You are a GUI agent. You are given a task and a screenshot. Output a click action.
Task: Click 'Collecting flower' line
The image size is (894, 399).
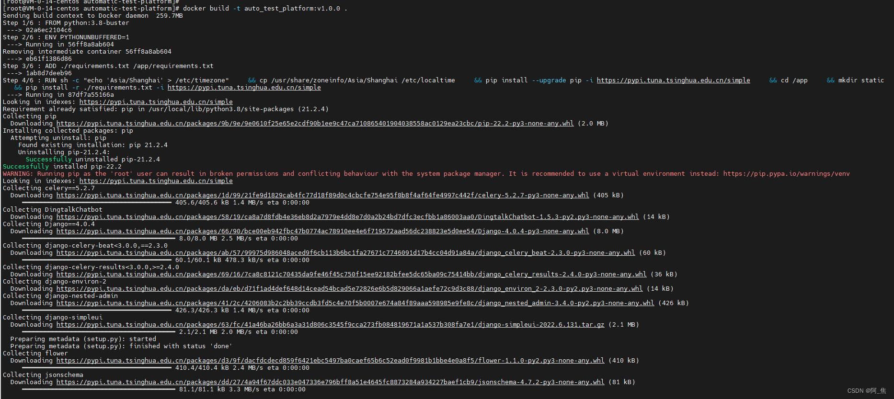point(35,353)
